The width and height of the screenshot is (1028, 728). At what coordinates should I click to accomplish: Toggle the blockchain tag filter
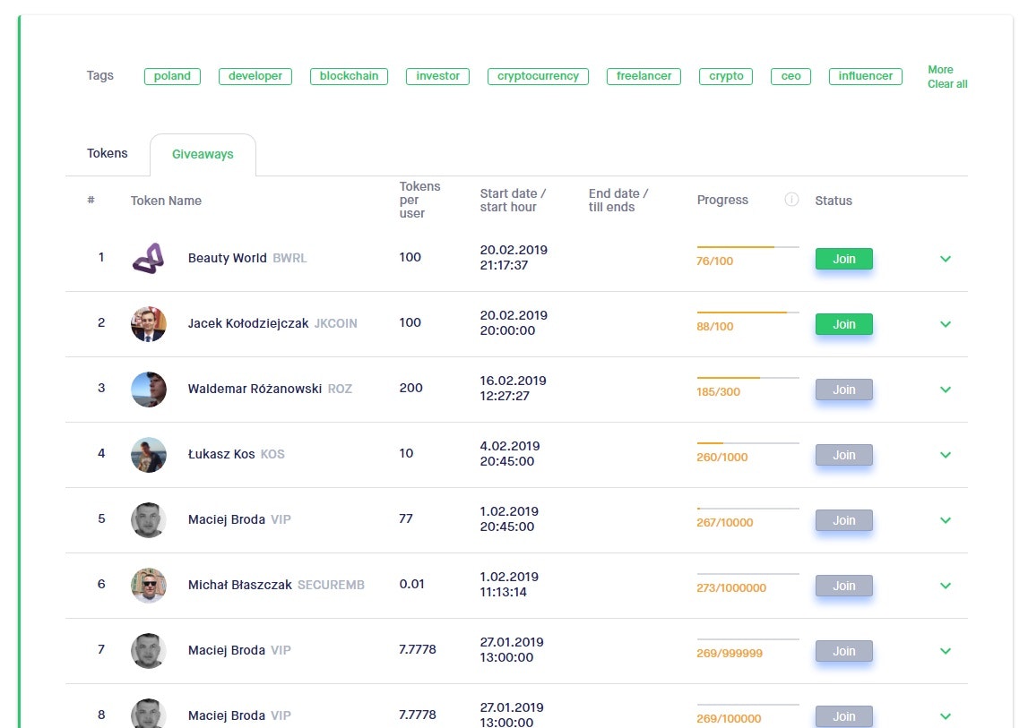[x=349, y=76]
